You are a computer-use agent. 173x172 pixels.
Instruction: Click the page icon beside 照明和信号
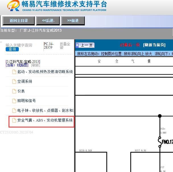pos(14,101)
